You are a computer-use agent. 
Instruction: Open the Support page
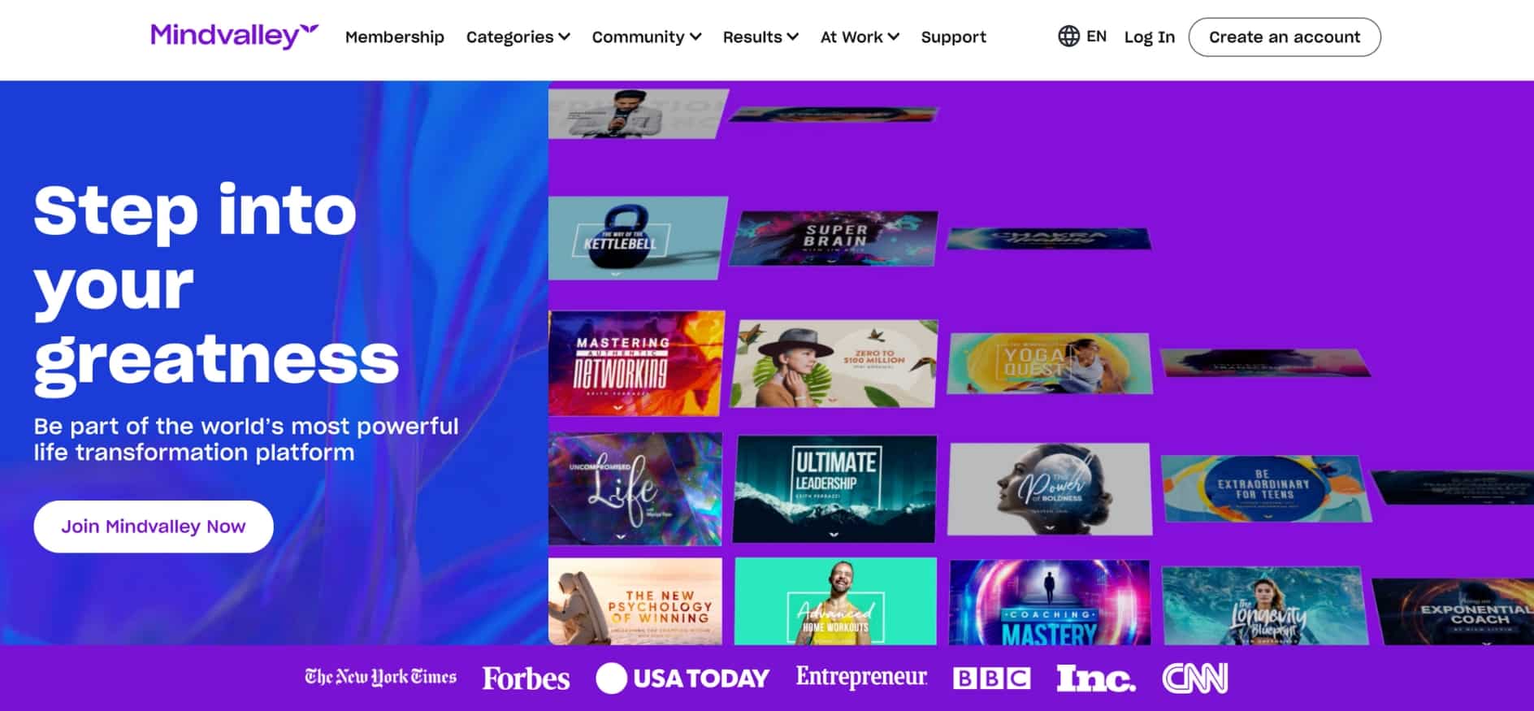953,37
